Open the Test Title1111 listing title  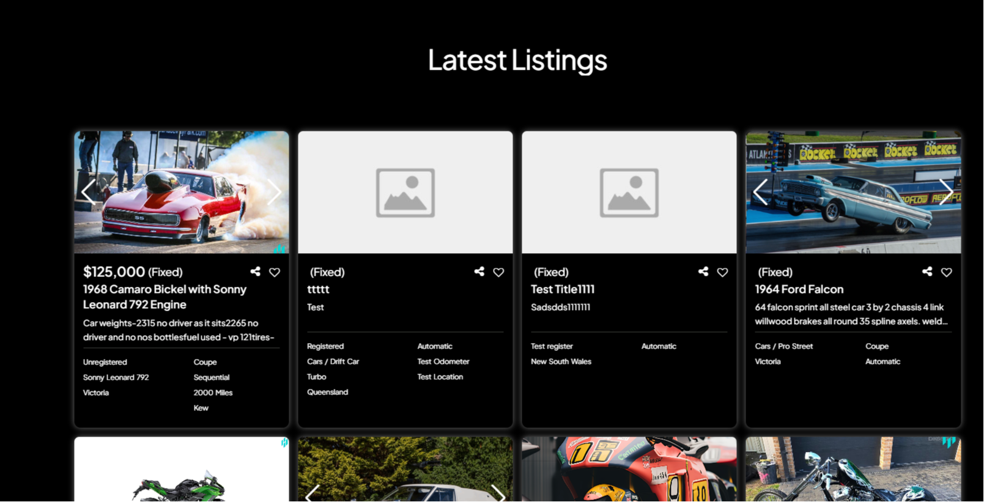coord(562,289)
